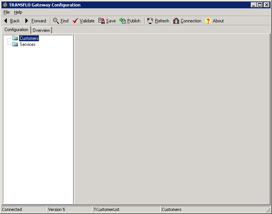Maximize the Gateway Configuration window
272x214 pixels.
point(259,5)
